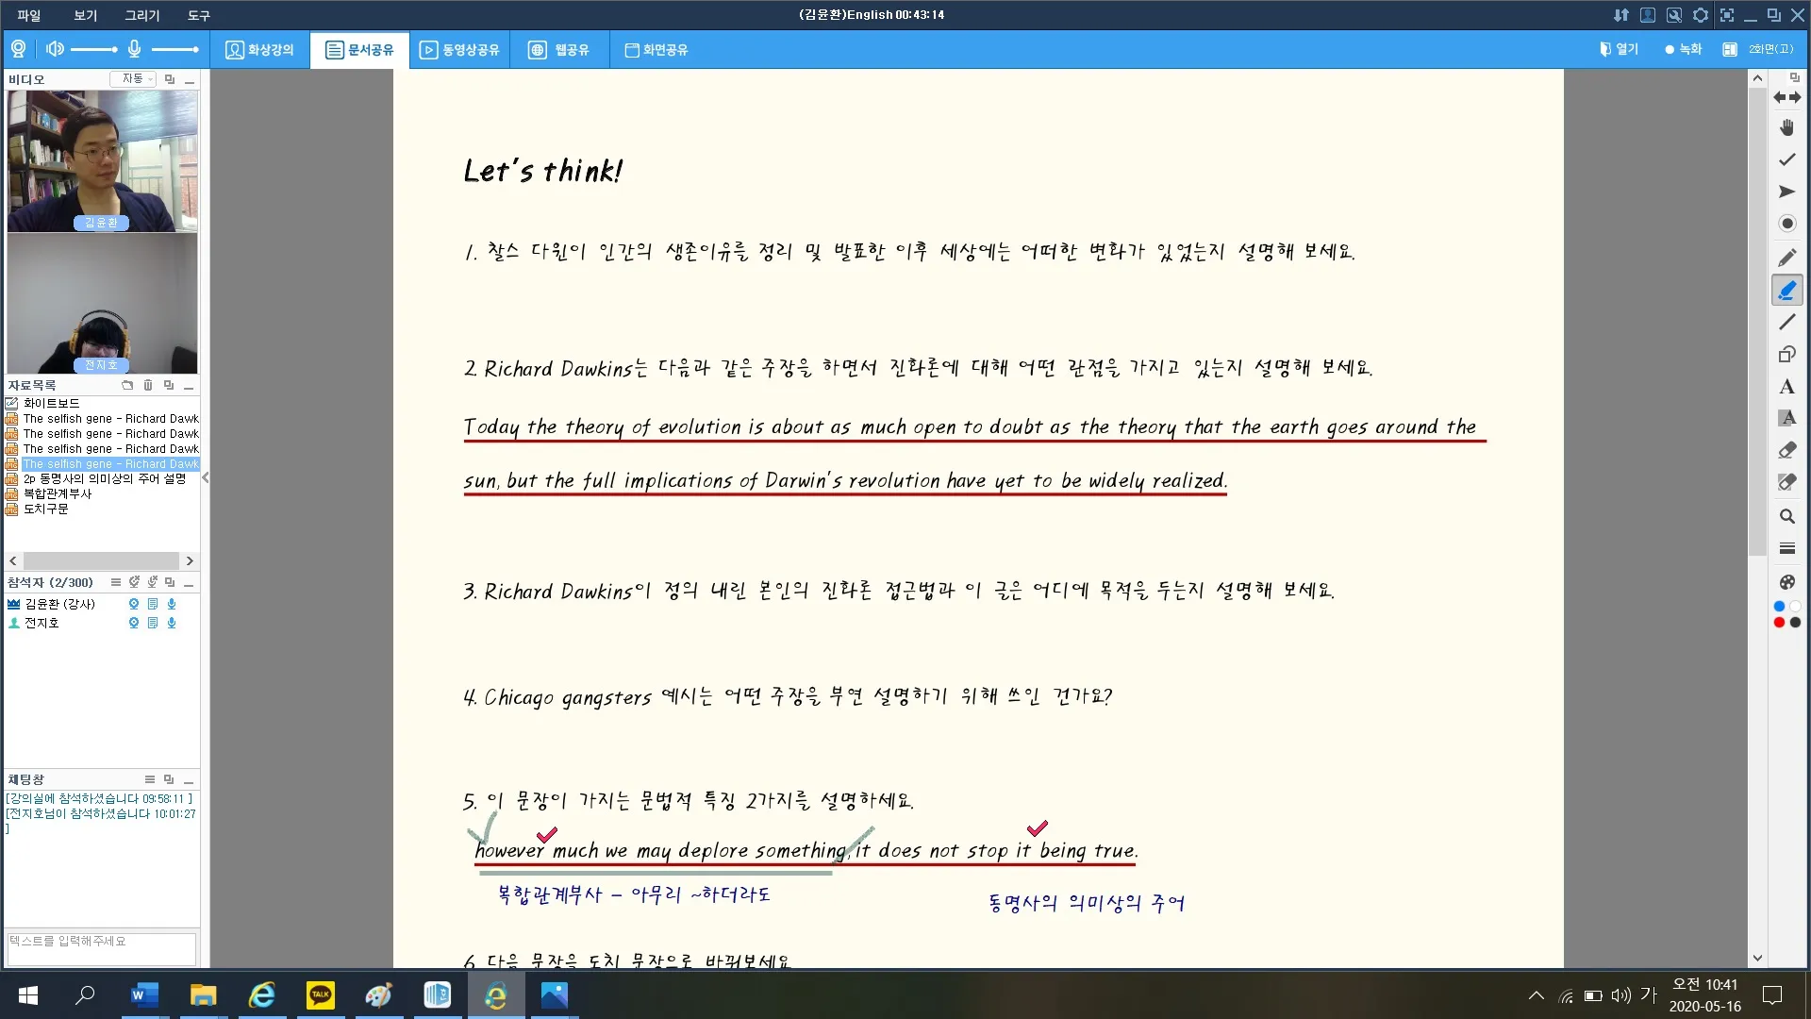
Task: Select the checkmark stamp tool
Action: pos(1786,159)
